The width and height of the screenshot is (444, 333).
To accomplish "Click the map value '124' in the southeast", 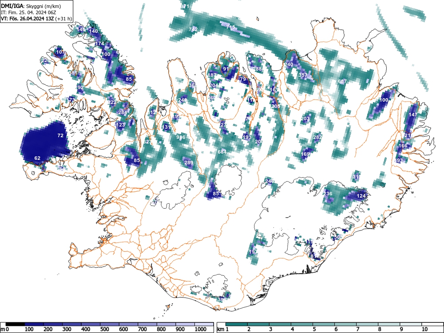I will [361, 196].
